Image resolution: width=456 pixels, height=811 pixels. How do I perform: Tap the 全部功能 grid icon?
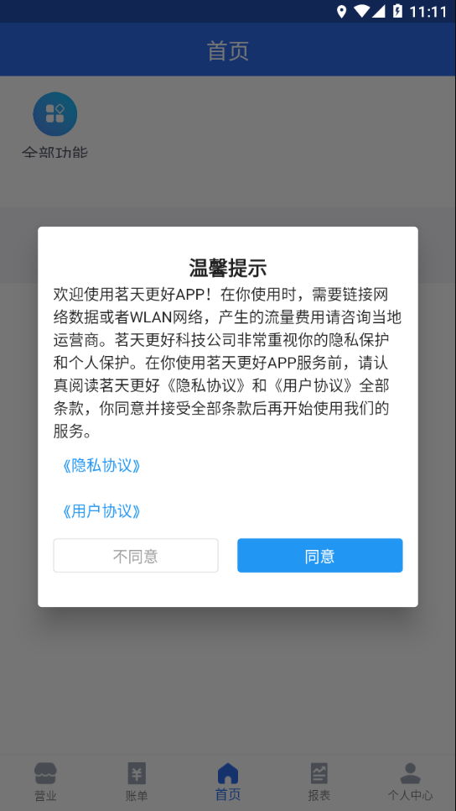pyautogui.click(x=54, y=114)
